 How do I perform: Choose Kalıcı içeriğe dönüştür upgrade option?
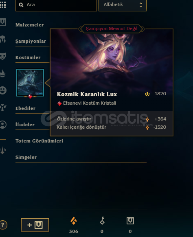coord(112,127)
